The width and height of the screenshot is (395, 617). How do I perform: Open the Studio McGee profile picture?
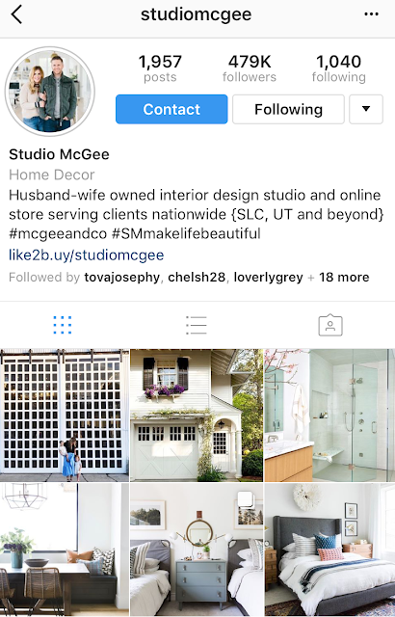[49, 92]
